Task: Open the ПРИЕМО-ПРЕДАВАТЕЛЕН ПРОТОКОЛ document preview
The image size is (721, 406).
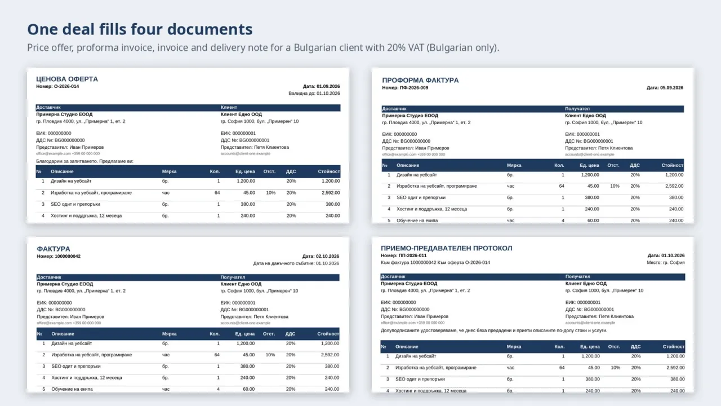Action: (x=533, y=315)
